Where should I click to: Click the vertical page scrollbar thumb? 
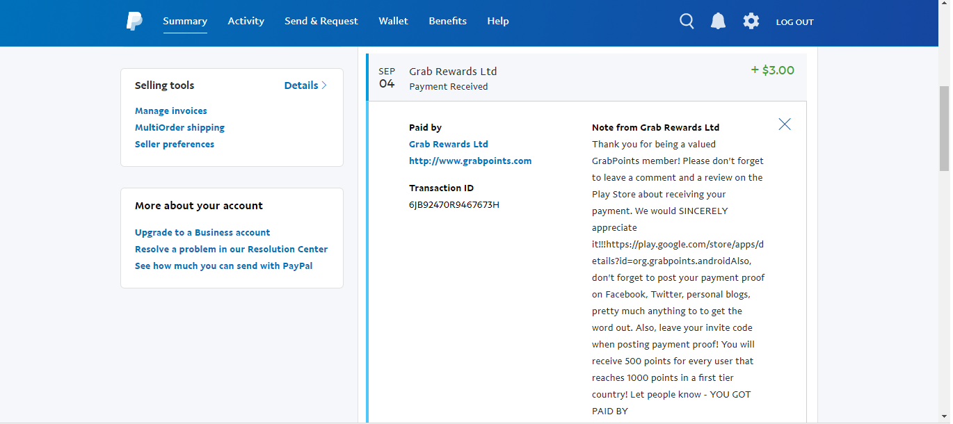[944, 129]
